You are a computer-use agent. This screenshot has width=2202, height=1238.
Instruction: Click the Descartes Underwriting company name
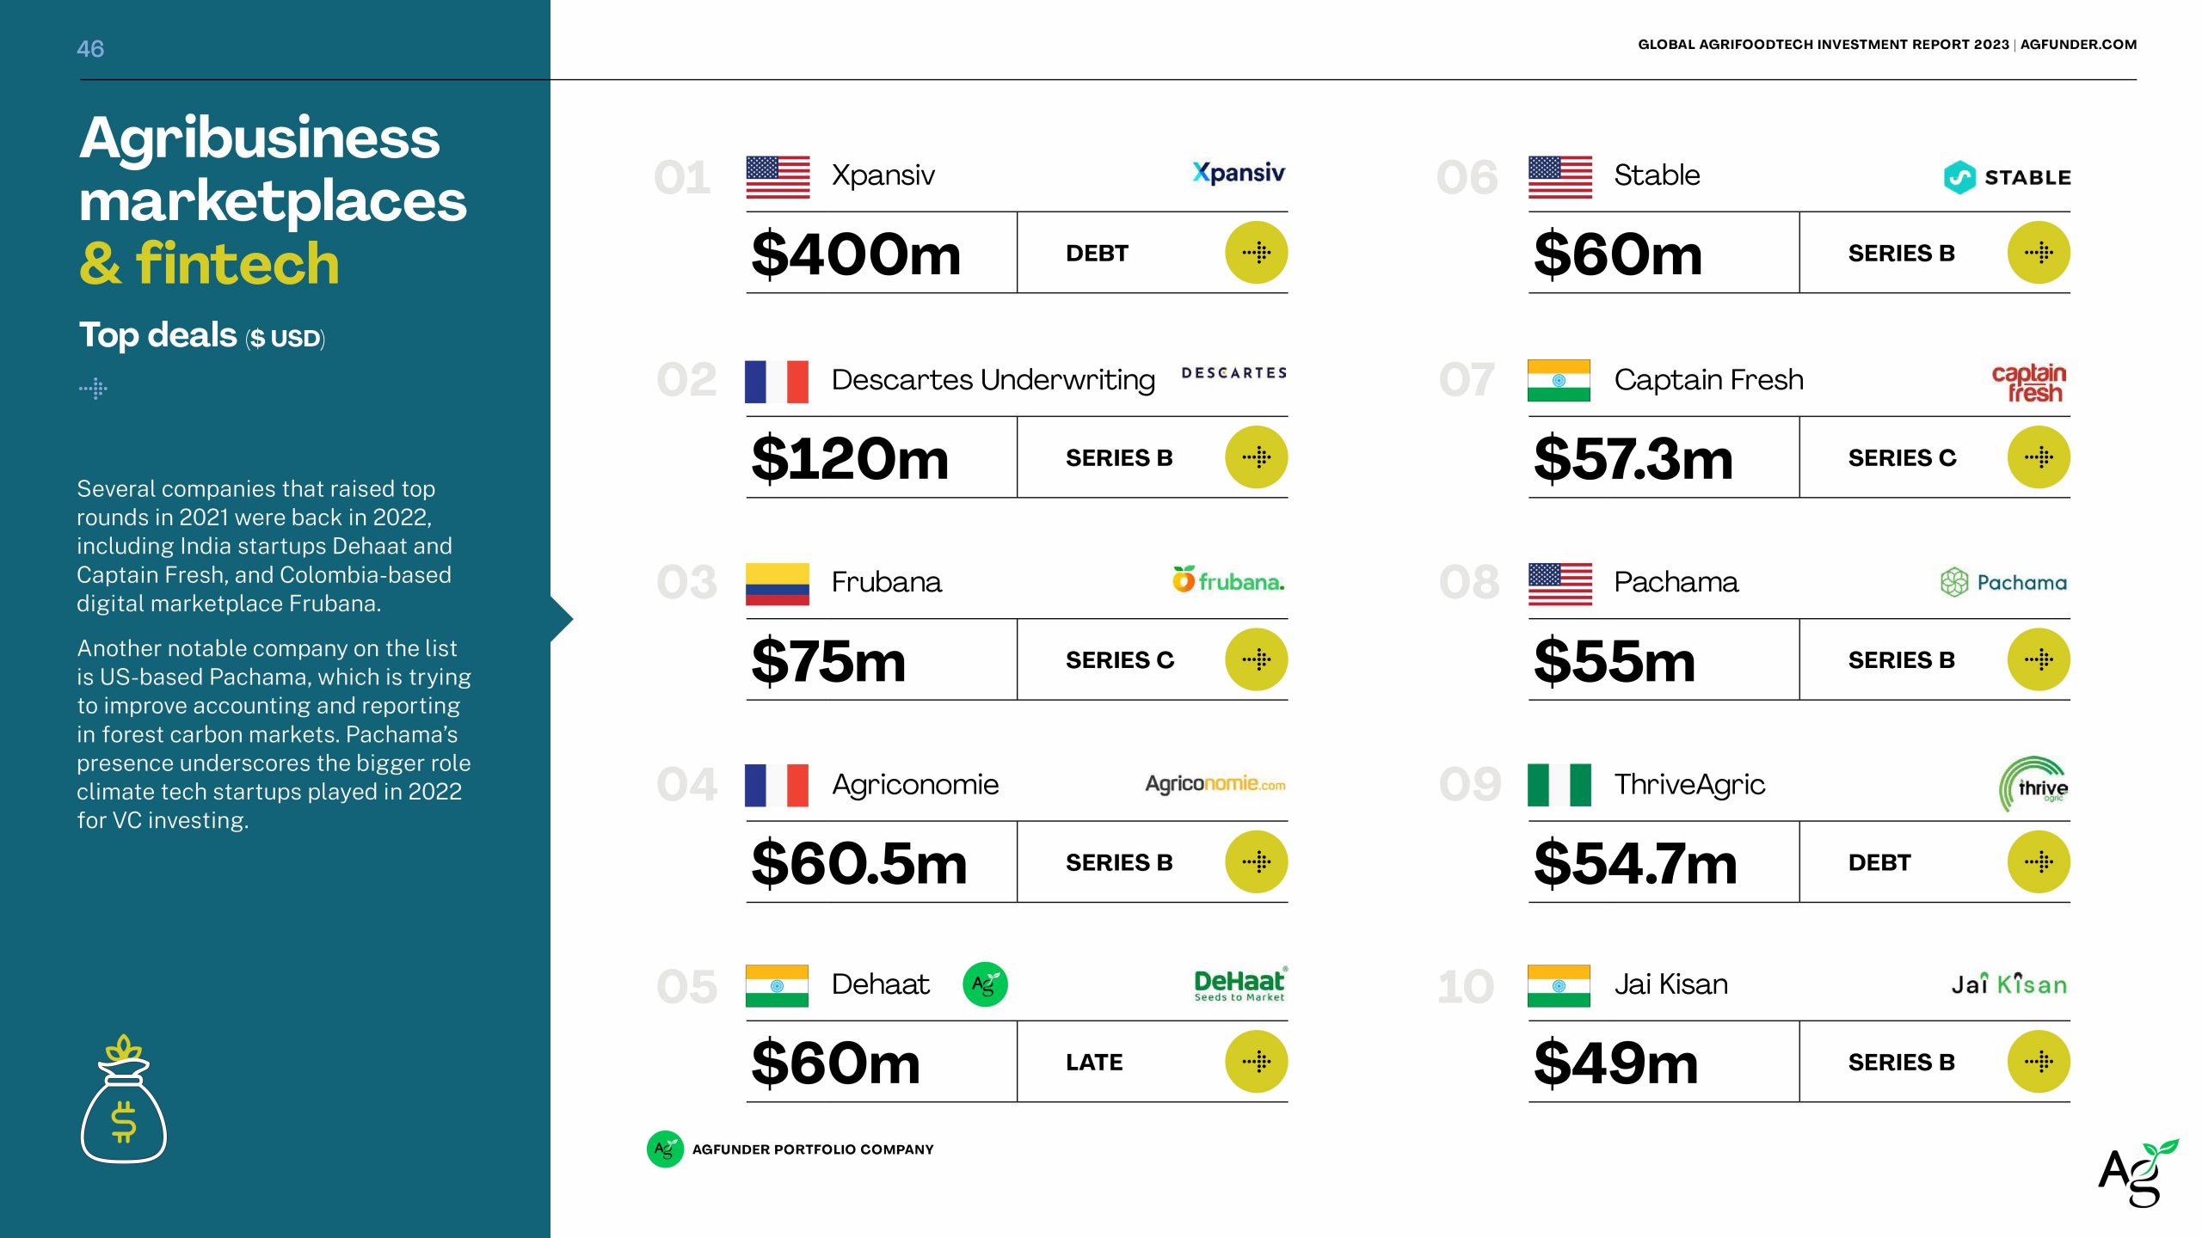point(993,380)
